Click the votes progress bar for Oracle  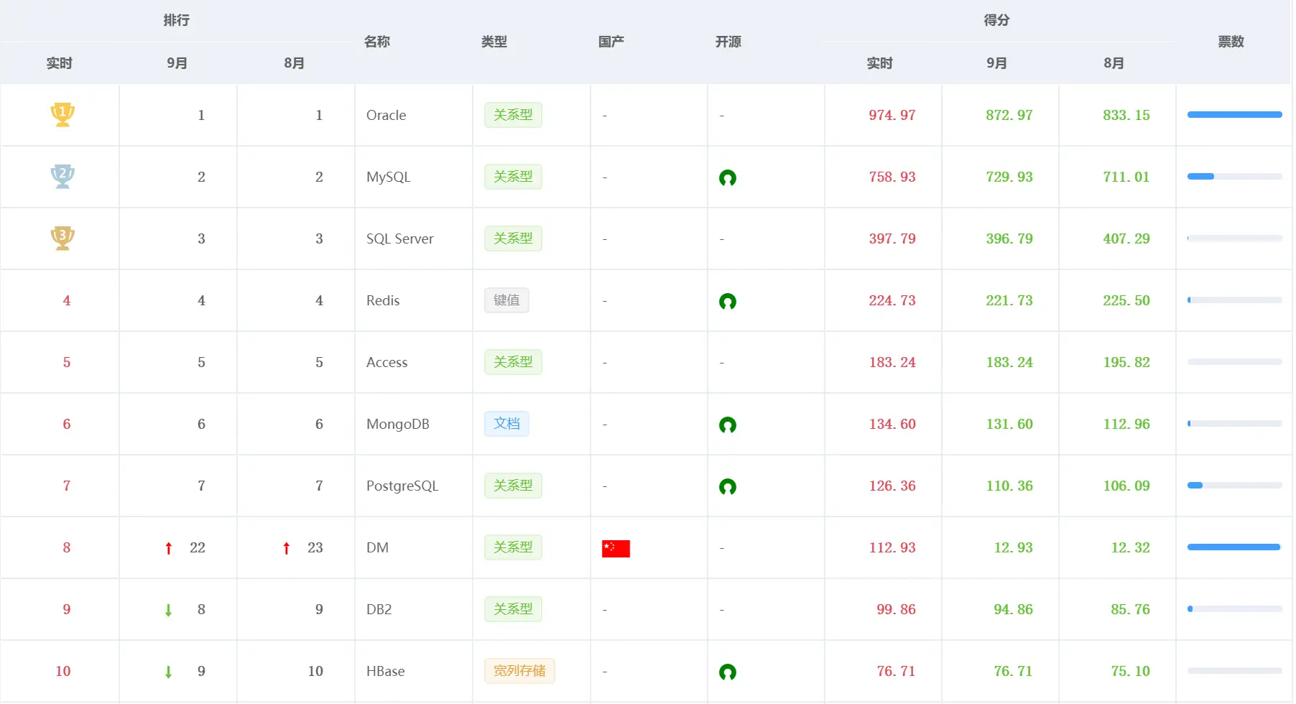tap(1234, 115)
